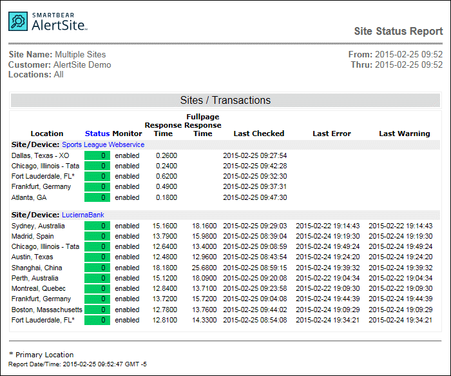The height and width of the screenshot is (376, 451).
Task: Click fullpage response time 18.1600 for Sydney
Action: click(204, 226)
